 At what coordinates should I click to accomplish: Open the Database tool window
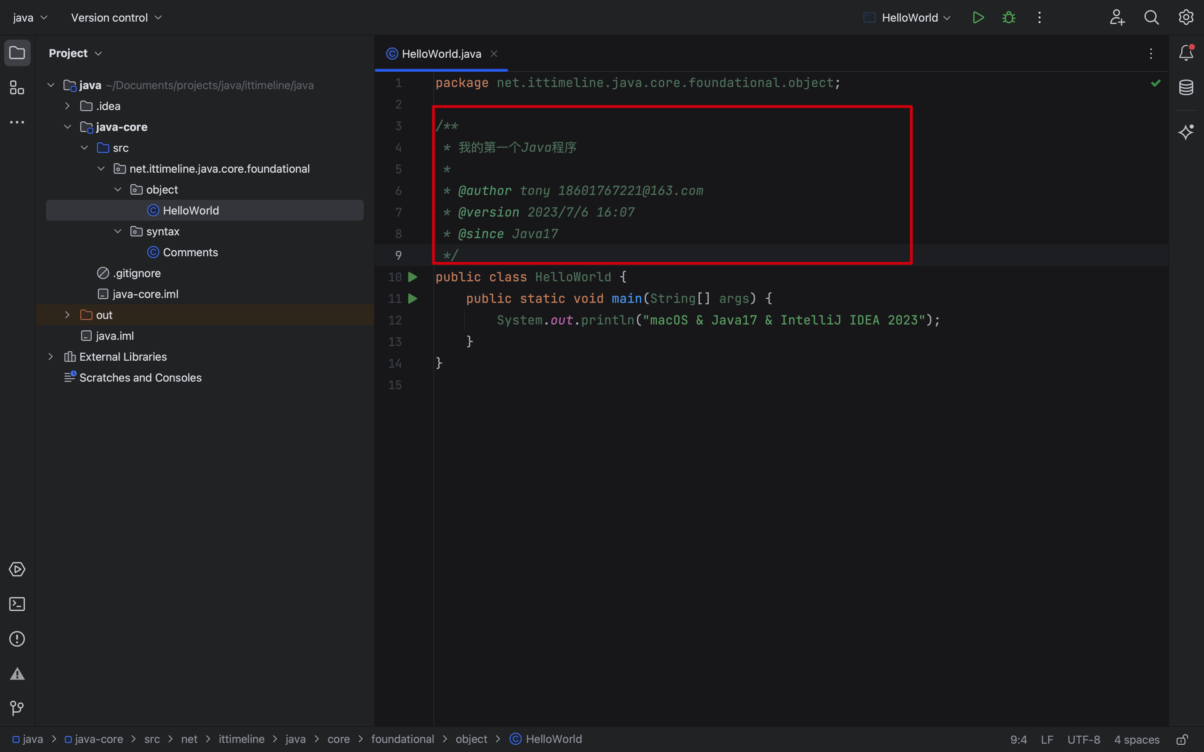1186,87
